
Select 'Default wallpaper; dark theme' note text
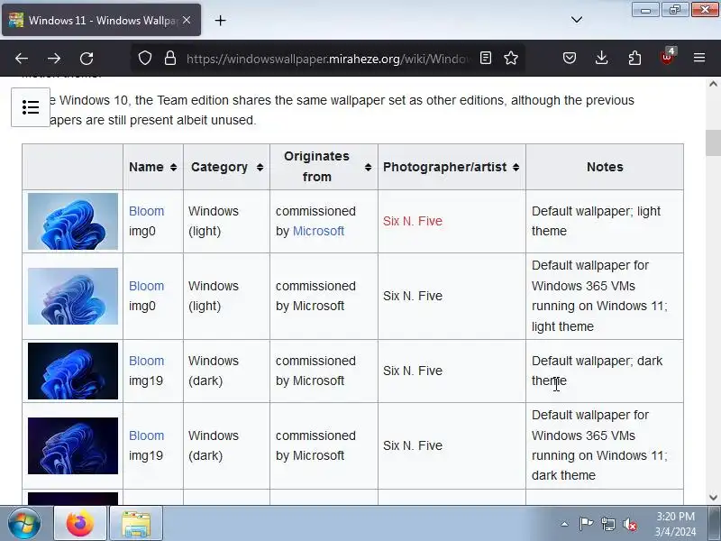[x=597, y=371]
